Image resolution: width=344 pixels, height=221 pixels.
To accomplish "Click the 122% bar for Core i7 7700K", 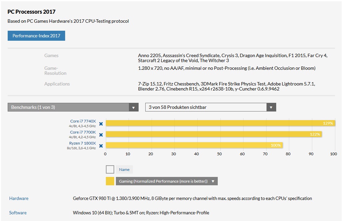I will tap(214, 134).
